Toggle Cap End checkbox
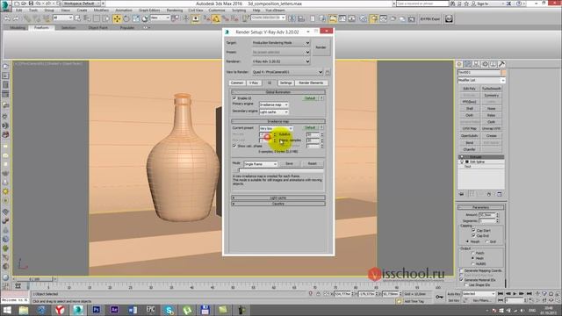The image size is (562, 316). click(x=474, y=236)
